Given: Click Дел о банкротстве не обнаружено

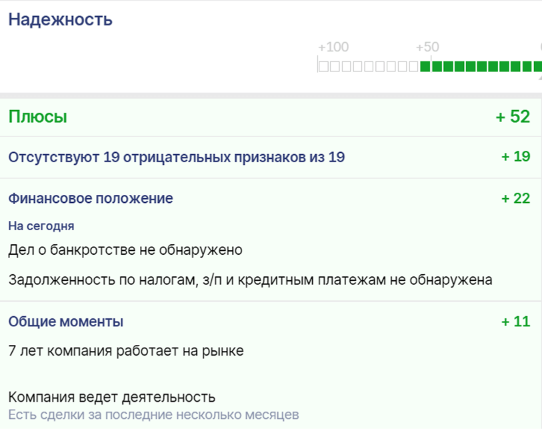Looking at the screenshot, I should (125, 250).
